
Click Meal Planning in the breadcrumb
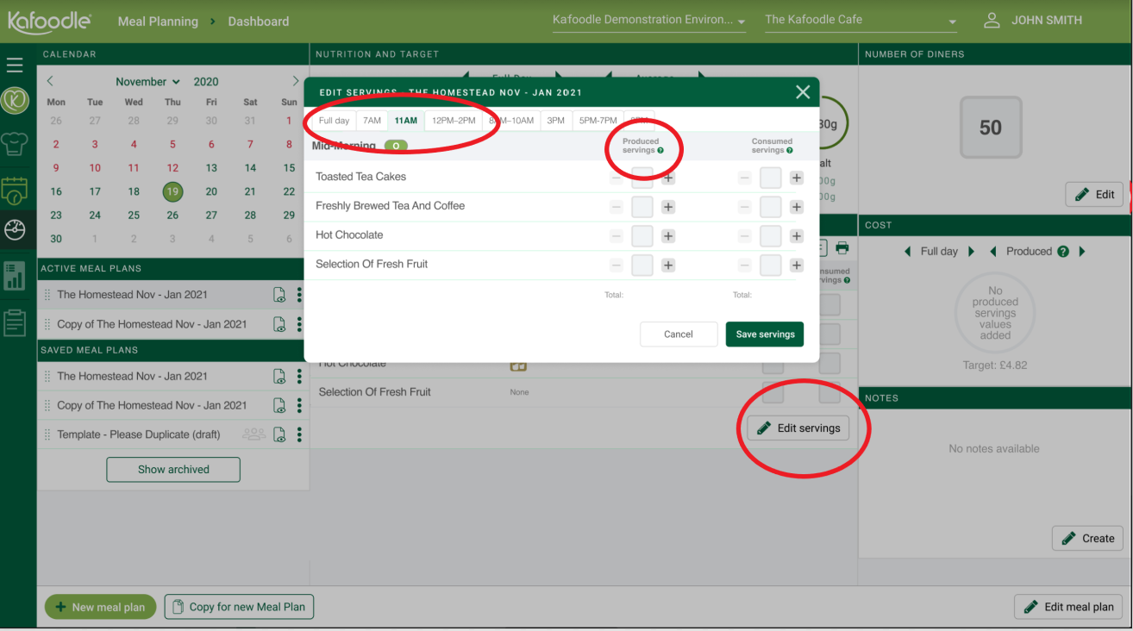click(x=158, y=22)
